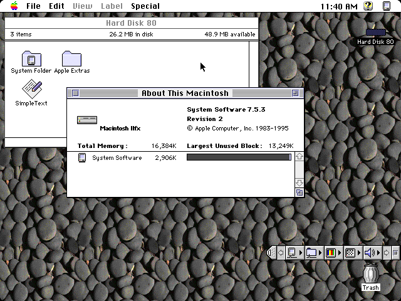Click the '2,906K' memory value
Screen dimensions: 401x301
click(165, 158)
